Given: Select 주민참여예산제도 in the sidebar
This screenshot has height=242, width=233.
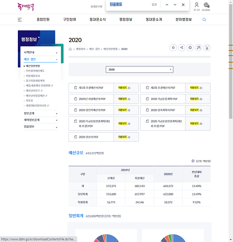Looking at the screenshot, I should click(35, 71).
